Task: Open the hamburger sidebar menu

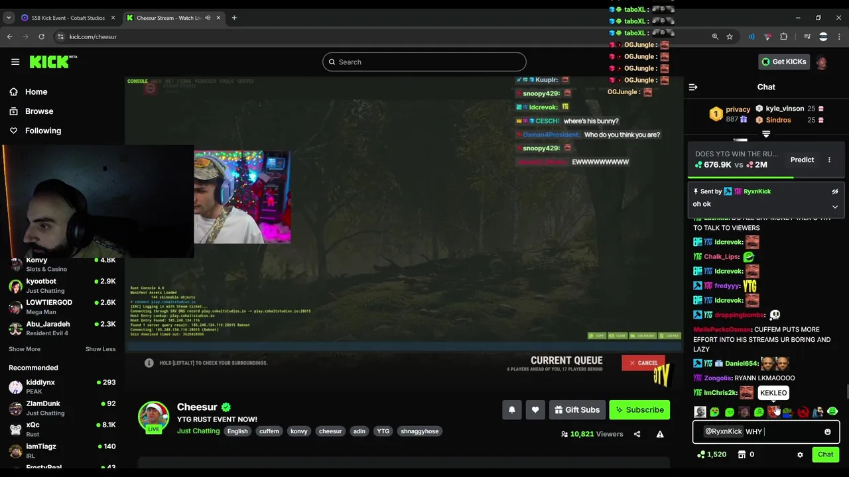Action: coord(15,62)
